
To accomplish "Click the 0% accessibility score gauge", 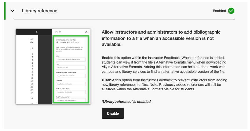I will coord(56,32).
